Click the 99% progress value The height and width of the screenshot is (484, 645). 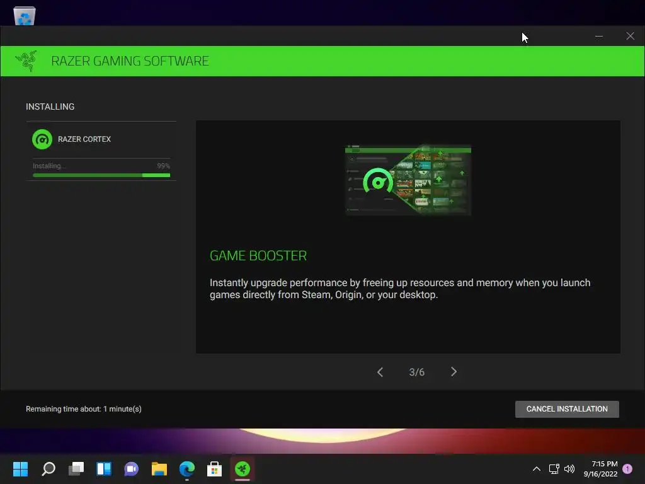point(163,166)
